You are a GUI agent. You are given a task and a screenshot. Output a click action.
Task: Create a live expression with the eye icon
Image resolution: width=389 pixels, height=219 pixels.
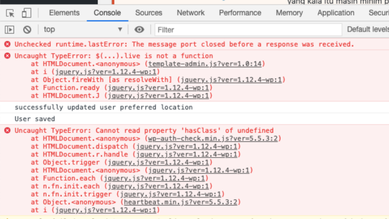tap(139, 29)
